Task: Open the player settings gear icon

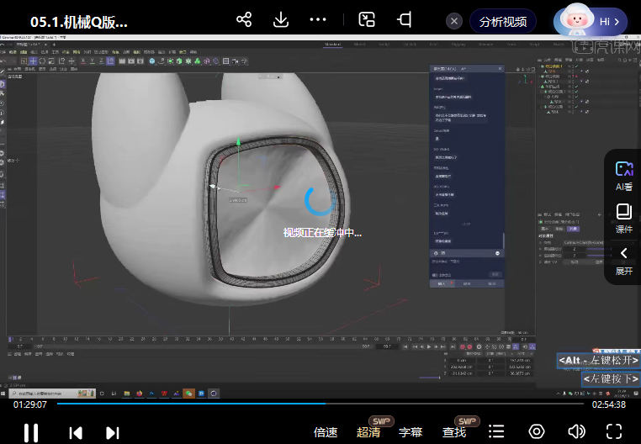Action: [537, 431]
